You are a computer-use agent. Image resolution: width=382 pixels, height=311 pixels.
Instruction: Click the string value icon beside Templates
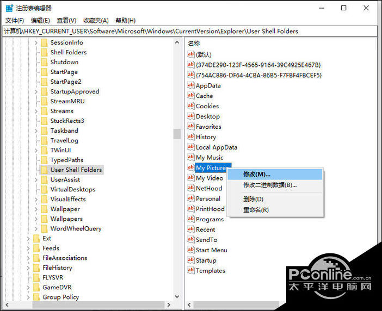[191, 270]
